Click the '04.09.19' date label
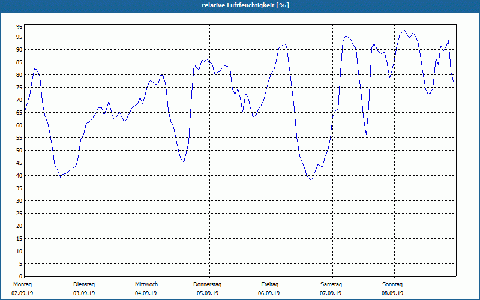The height and width of the screenshot is (300, 480). coord(146,293)
